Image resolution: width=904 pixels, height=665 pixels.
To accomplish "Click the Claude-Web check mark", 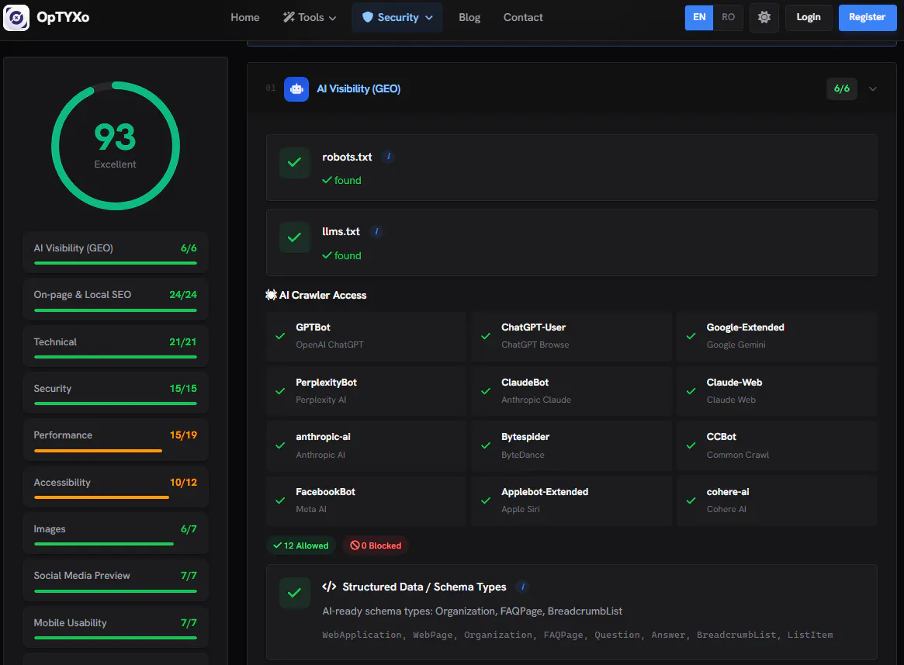I will point(691,391).
